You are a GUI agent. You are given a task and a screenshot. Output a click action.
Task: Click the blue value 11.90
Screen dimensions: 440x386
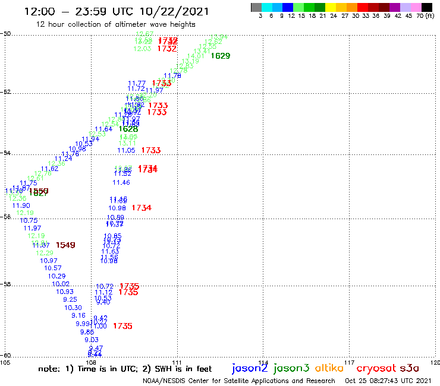[x=21, y=205]
